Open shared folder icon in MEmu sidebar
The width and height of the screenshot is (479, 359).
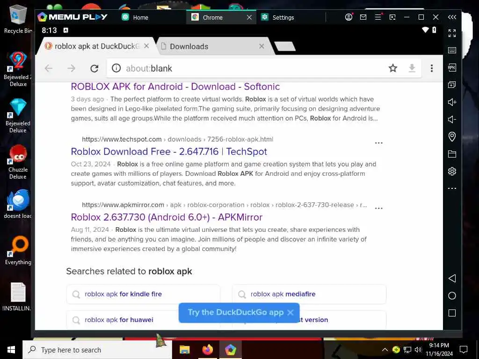point(452,154)
